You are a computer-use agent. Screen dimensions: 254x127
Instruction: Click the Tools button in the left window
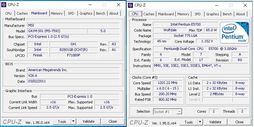pos(62,121)
